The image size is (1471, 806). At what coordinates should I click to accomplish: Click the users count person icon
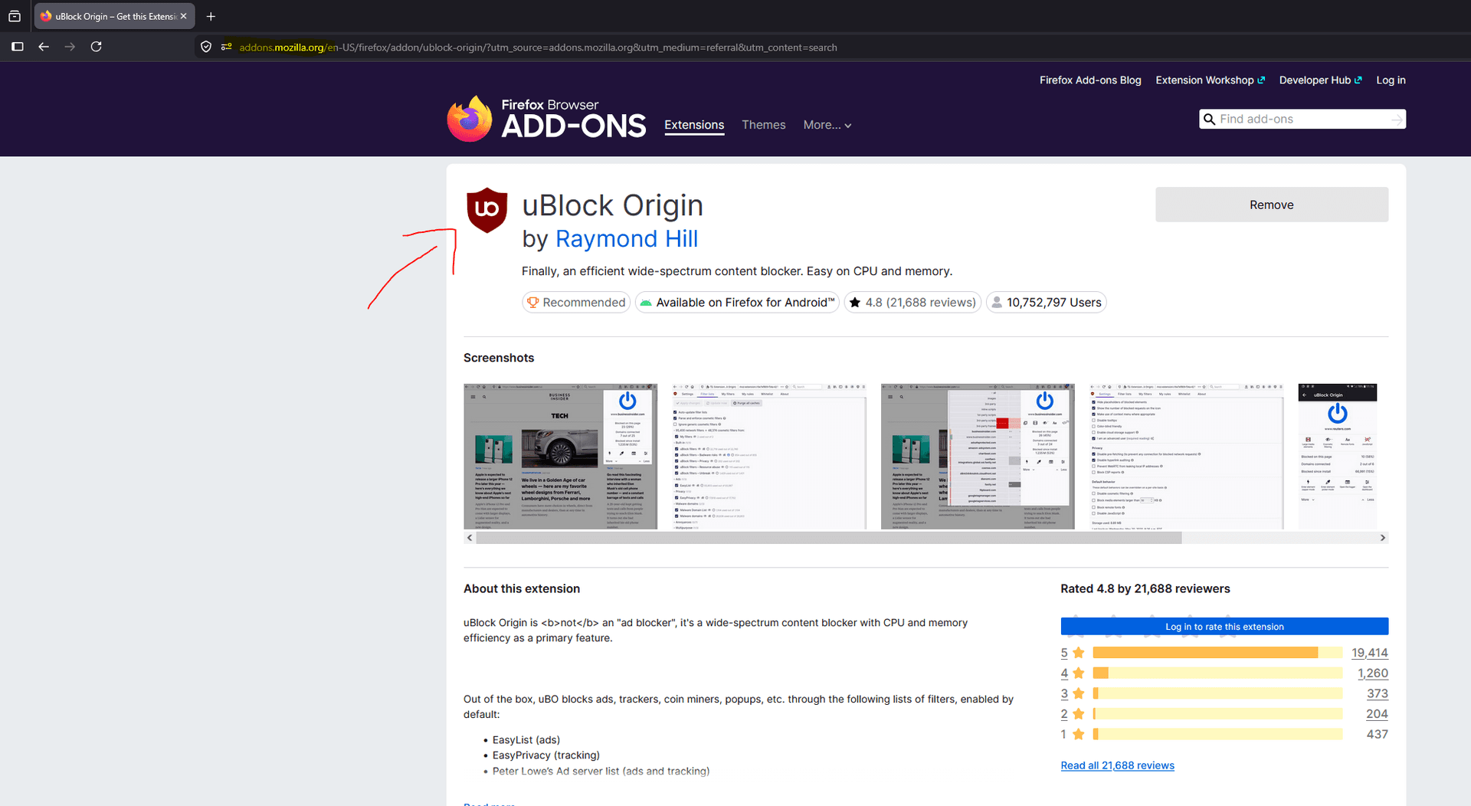[x=997, y=303]
